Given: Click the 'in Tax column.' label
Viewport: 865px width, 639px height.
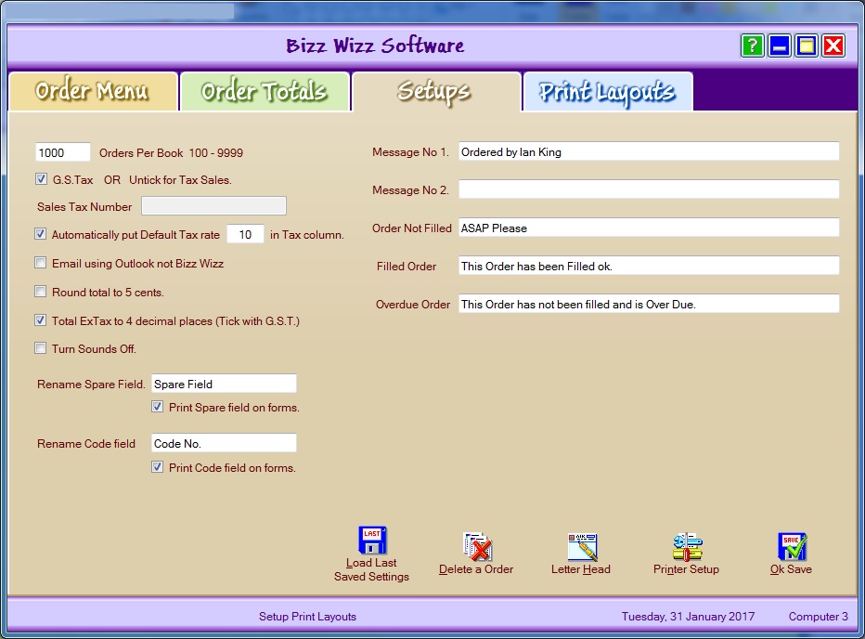Looking at the screenshot, I should click(x=306, y=235).
